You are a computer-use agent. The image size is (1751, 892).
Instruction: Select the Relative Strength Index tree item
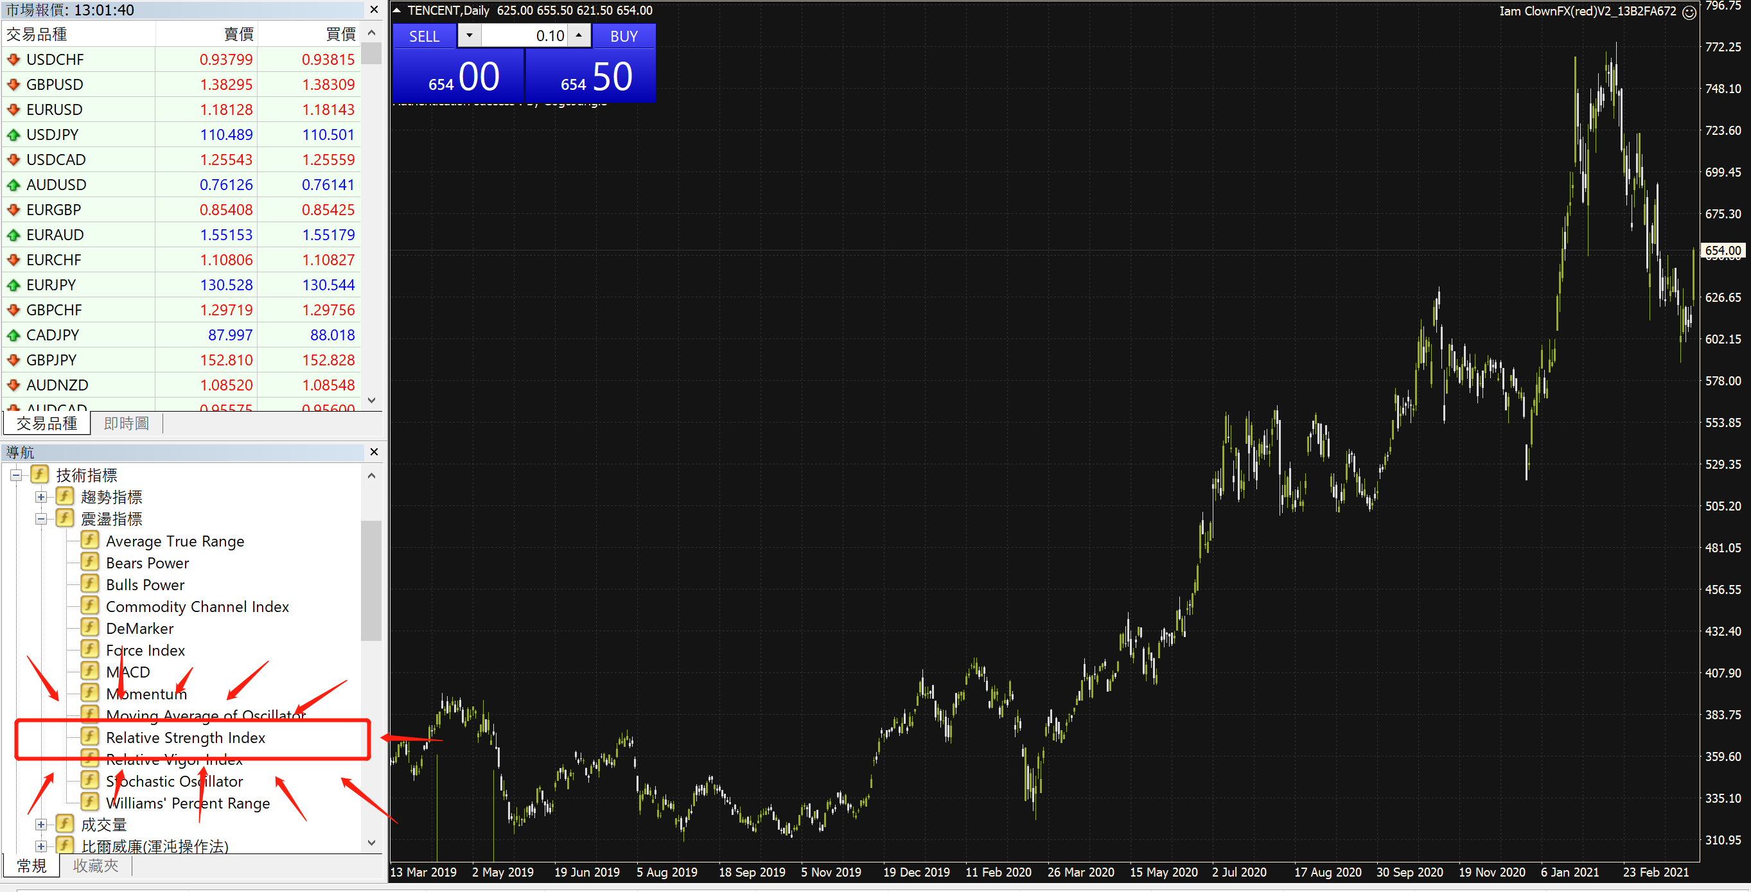(x=186, y=737)
